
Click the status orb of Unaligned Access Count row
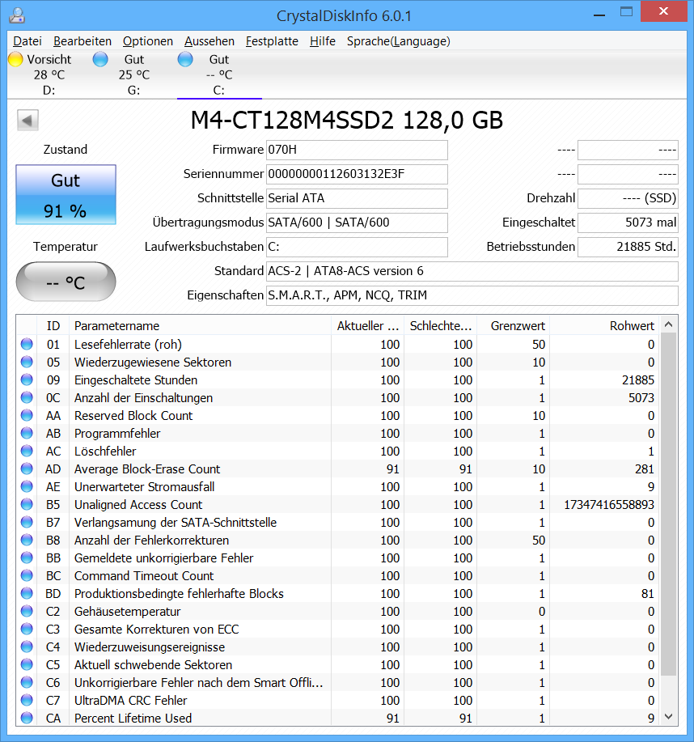coord(27,504)
